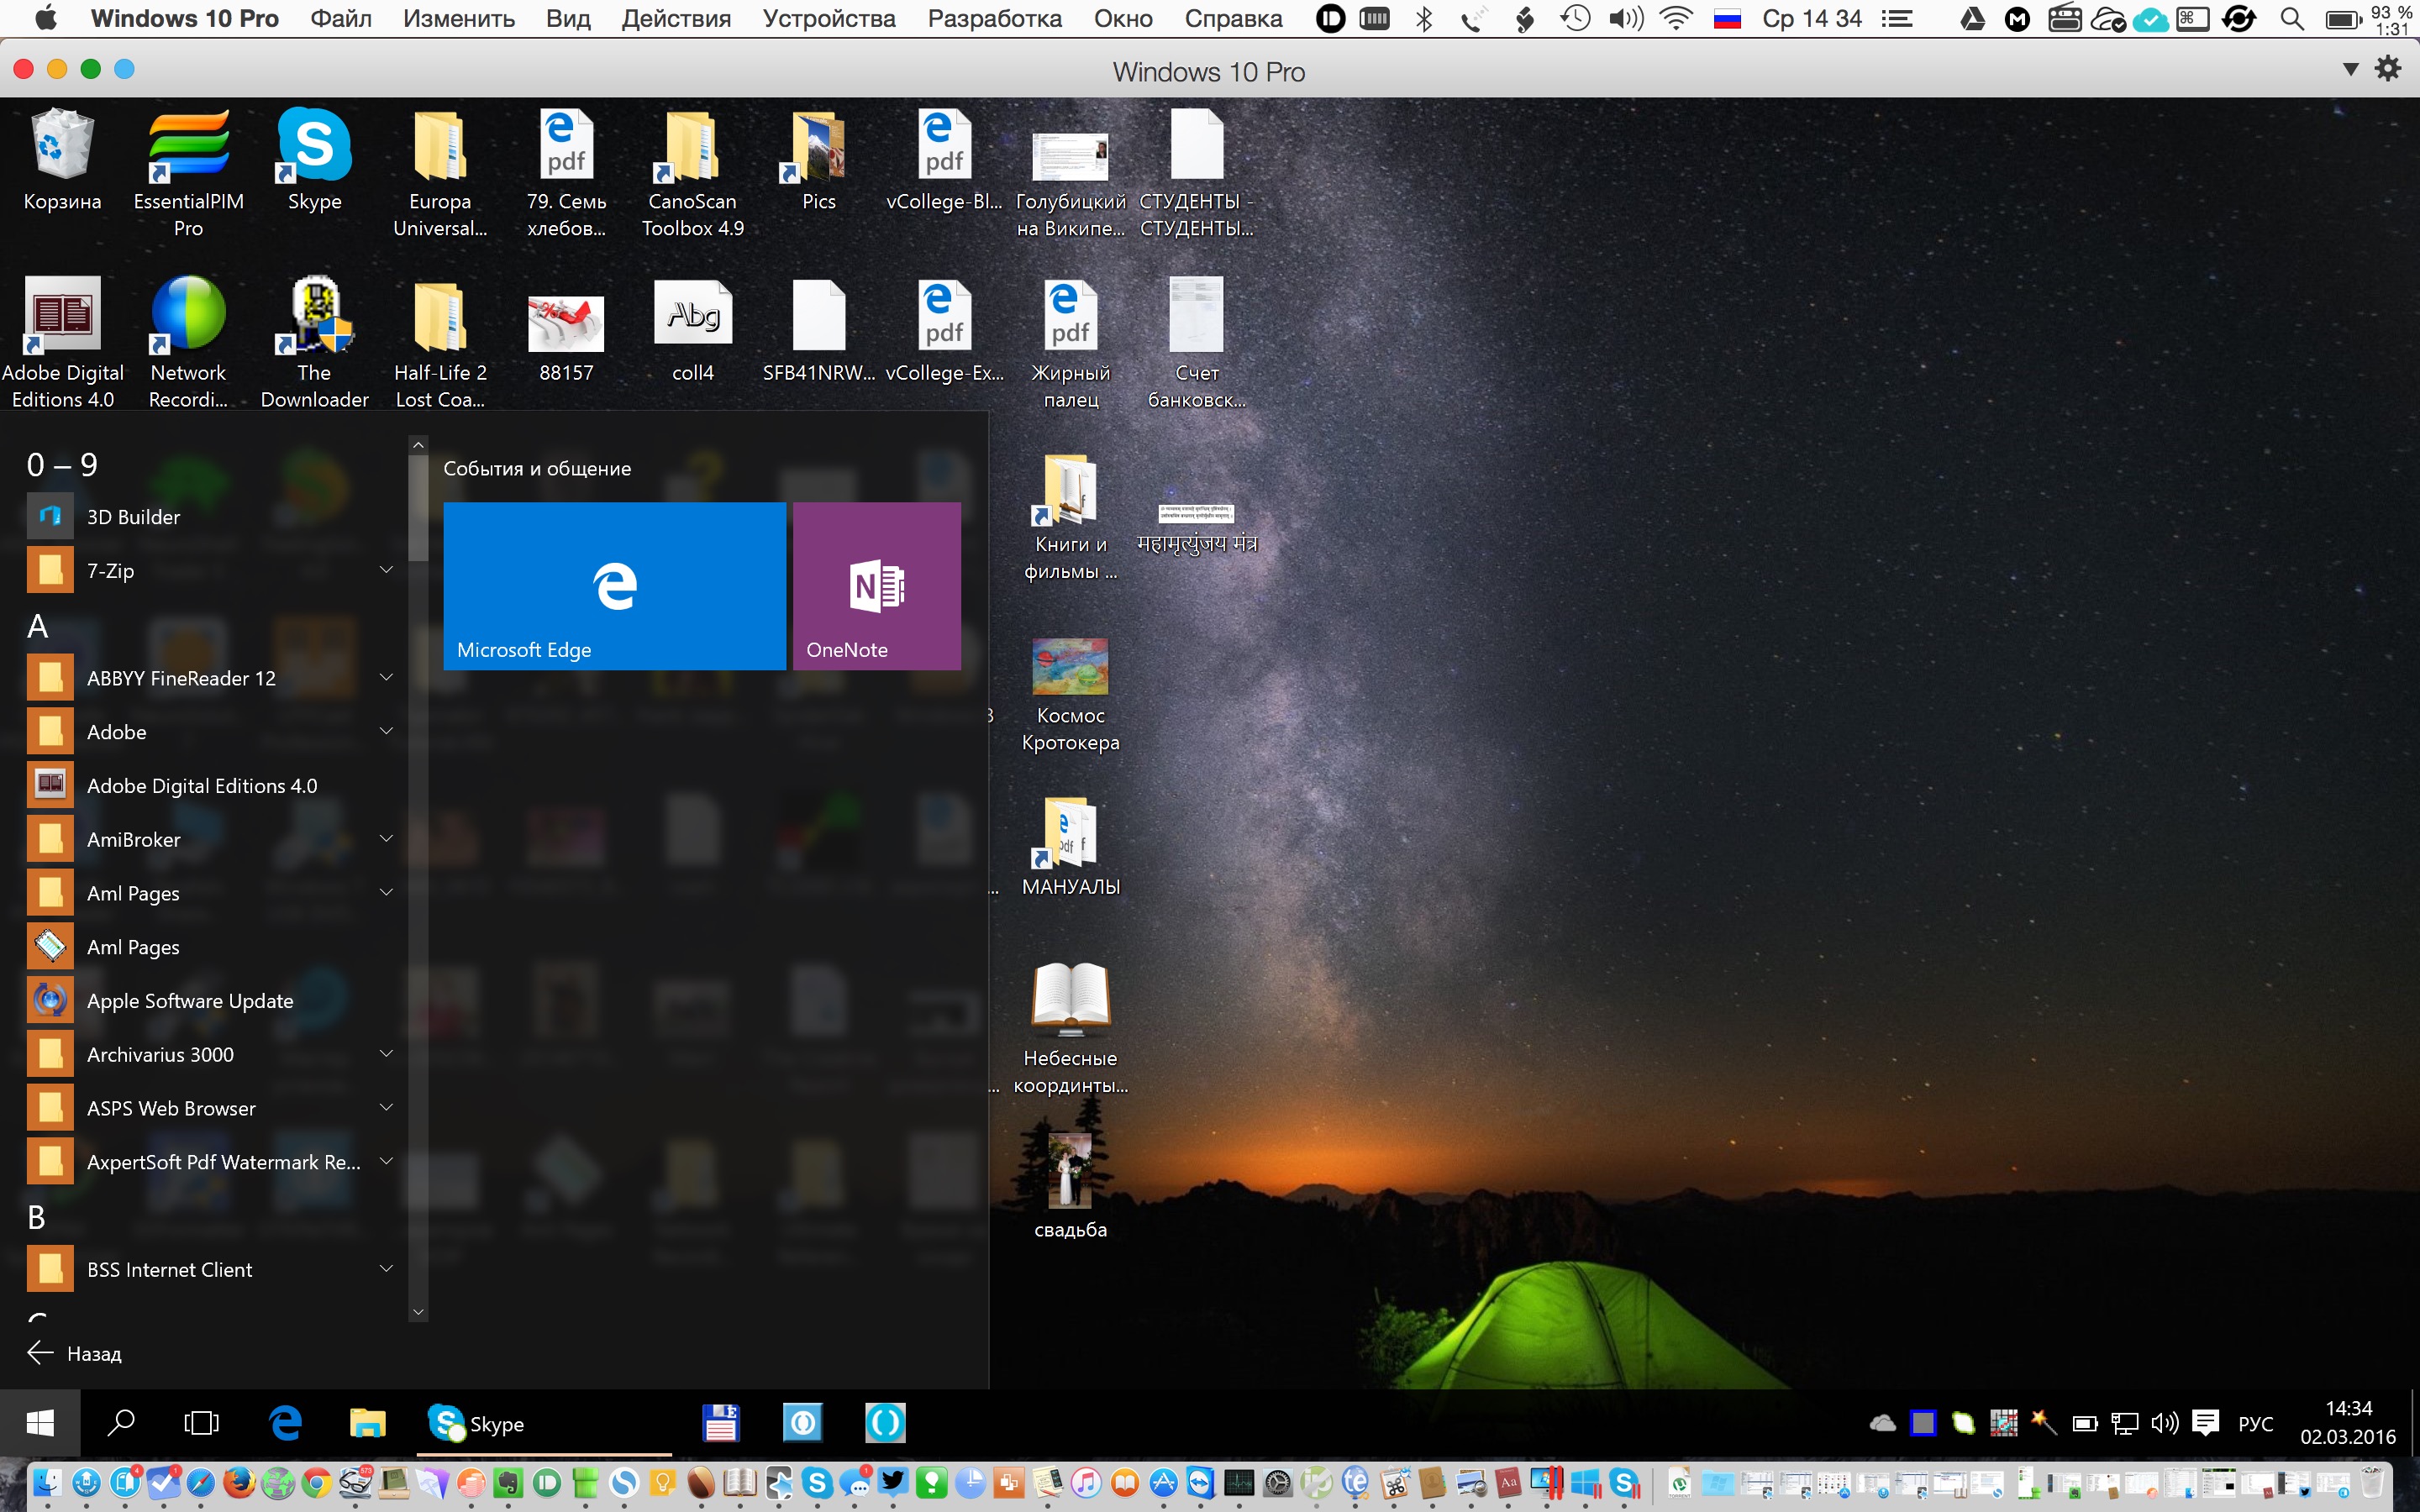Open File Explorer on taskbar
The width and height of the screenshot is (2420, 1512).
[x=367, y=1423]
